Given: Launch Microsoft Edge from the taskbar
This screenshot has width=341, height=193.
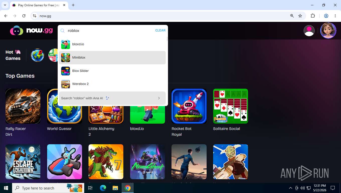Looking at the screenshot, I should (x=103, y=188).
